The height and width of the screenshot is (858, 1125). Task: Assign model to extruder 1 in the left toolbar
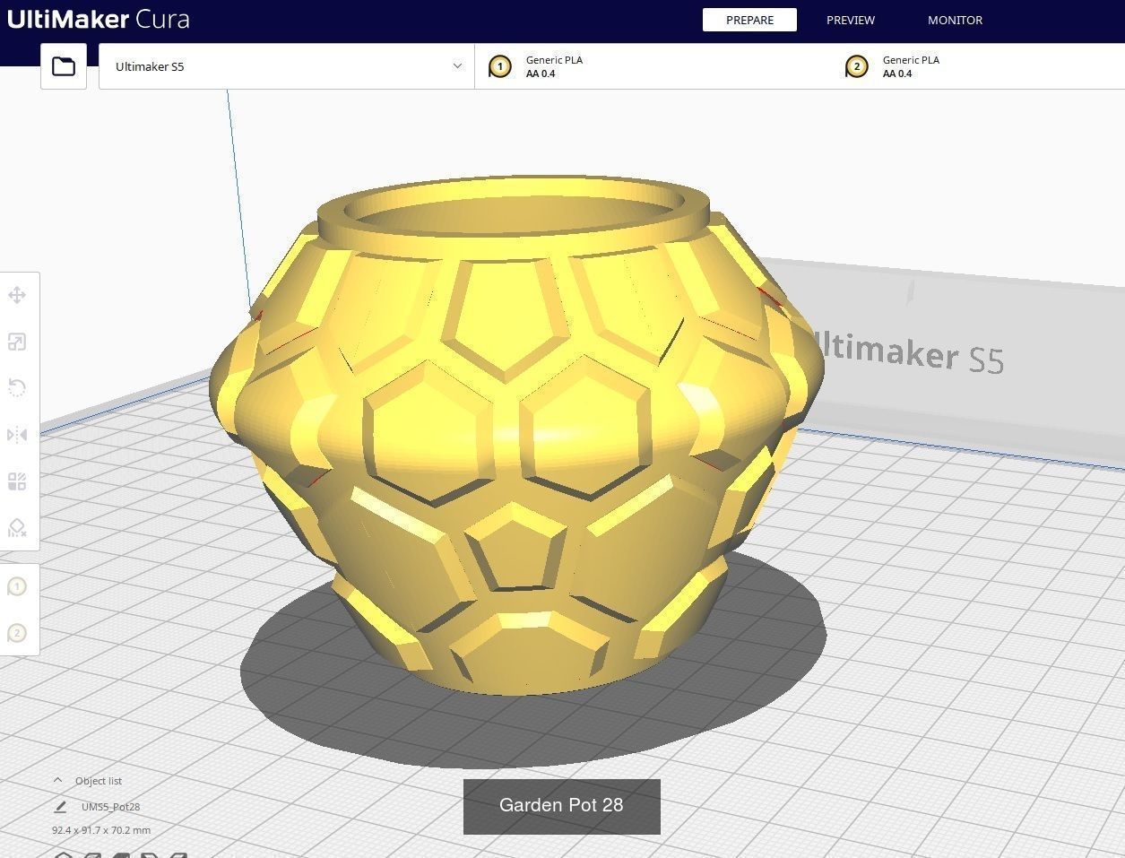17,586
